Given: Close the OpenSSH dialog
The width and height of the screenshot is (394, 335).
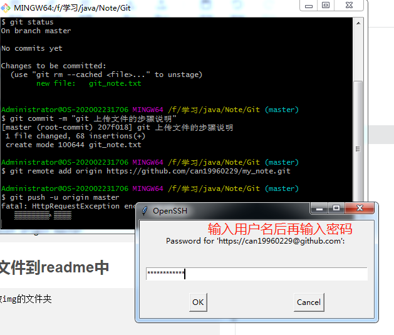Looking at the screenshot, I should pyautogui.click(x=360, y=208).
